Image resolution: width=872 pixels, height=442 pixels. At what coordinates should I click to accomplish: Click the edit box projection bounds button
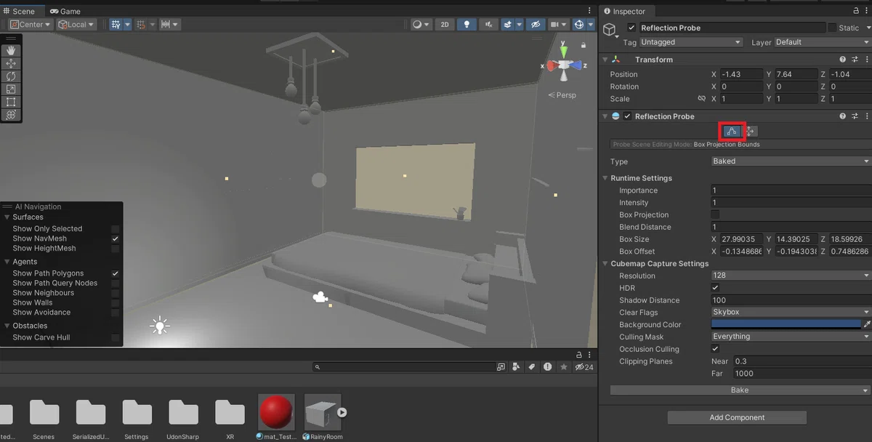(x=732, y=132)
